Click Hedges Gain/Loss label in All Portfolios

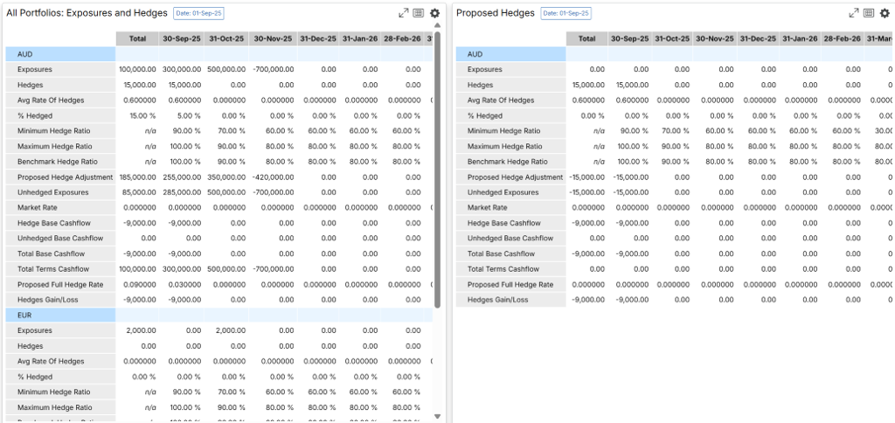(x=47, y=300)
